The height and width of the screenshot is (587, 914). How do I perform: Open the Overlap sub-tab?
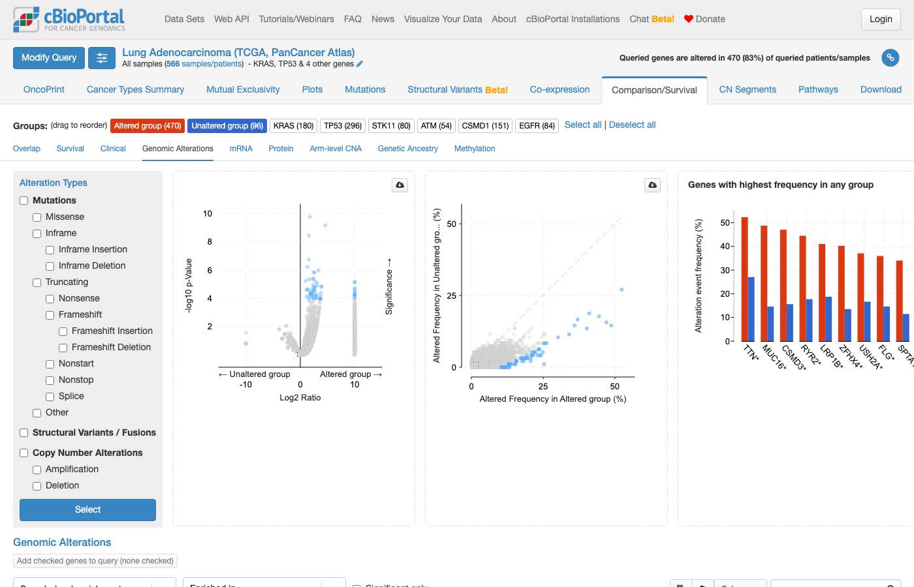[x=27, y=149]
